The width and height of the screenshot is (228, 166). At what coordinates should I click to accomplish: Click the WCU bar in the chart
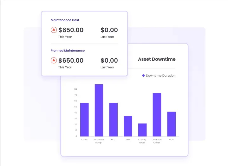tap(171, 124)
